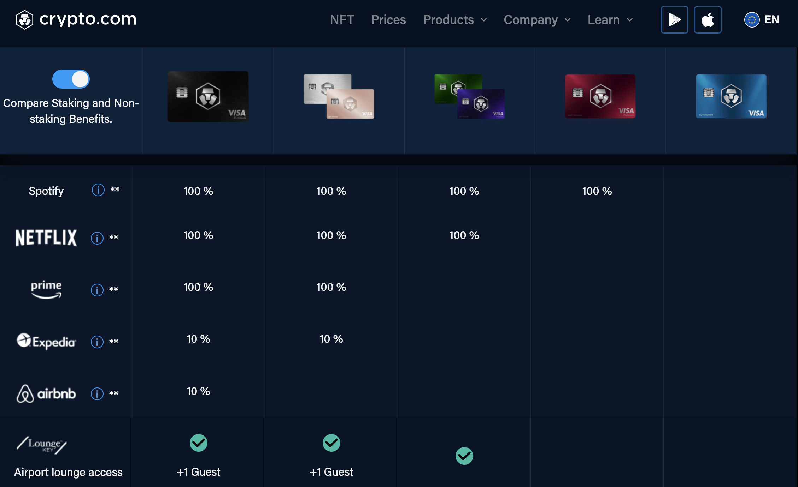Click the crypto.com home link text
This screenshot has width=798, height=487.
click(88, 19)
